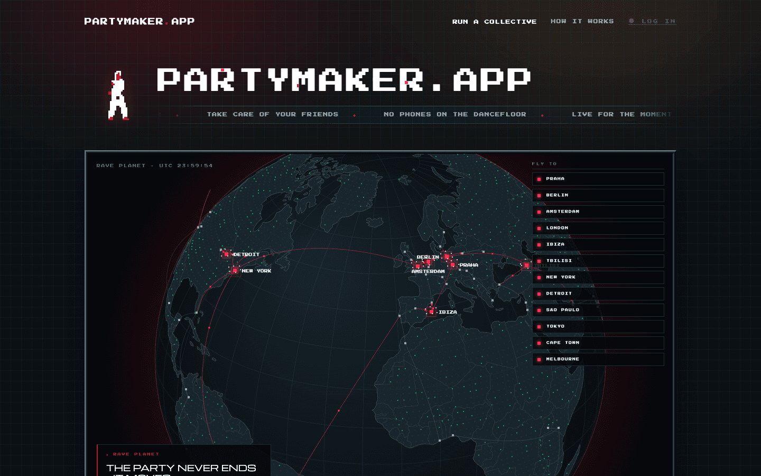Image resolution: width=761 pixels, height=476 pixels.
Task: Choose Ibiza in Fly To list
Action: (598, 244)
